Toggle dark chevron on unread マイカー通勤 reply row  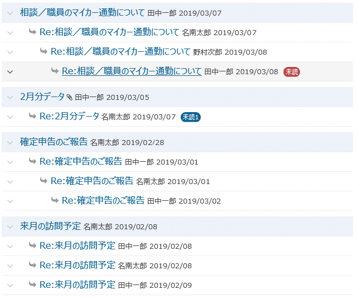(10, 72)
